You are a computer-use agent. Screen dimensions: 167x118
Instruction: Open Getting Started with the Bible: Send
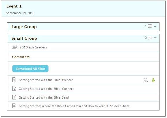click(44, 97)
